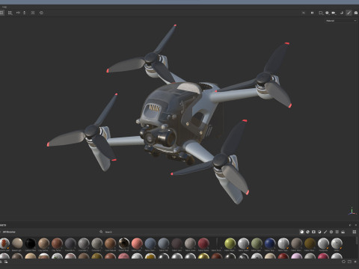
Task: Toggle the diagonal brush stroke filter icon
Action: (325, 232)
